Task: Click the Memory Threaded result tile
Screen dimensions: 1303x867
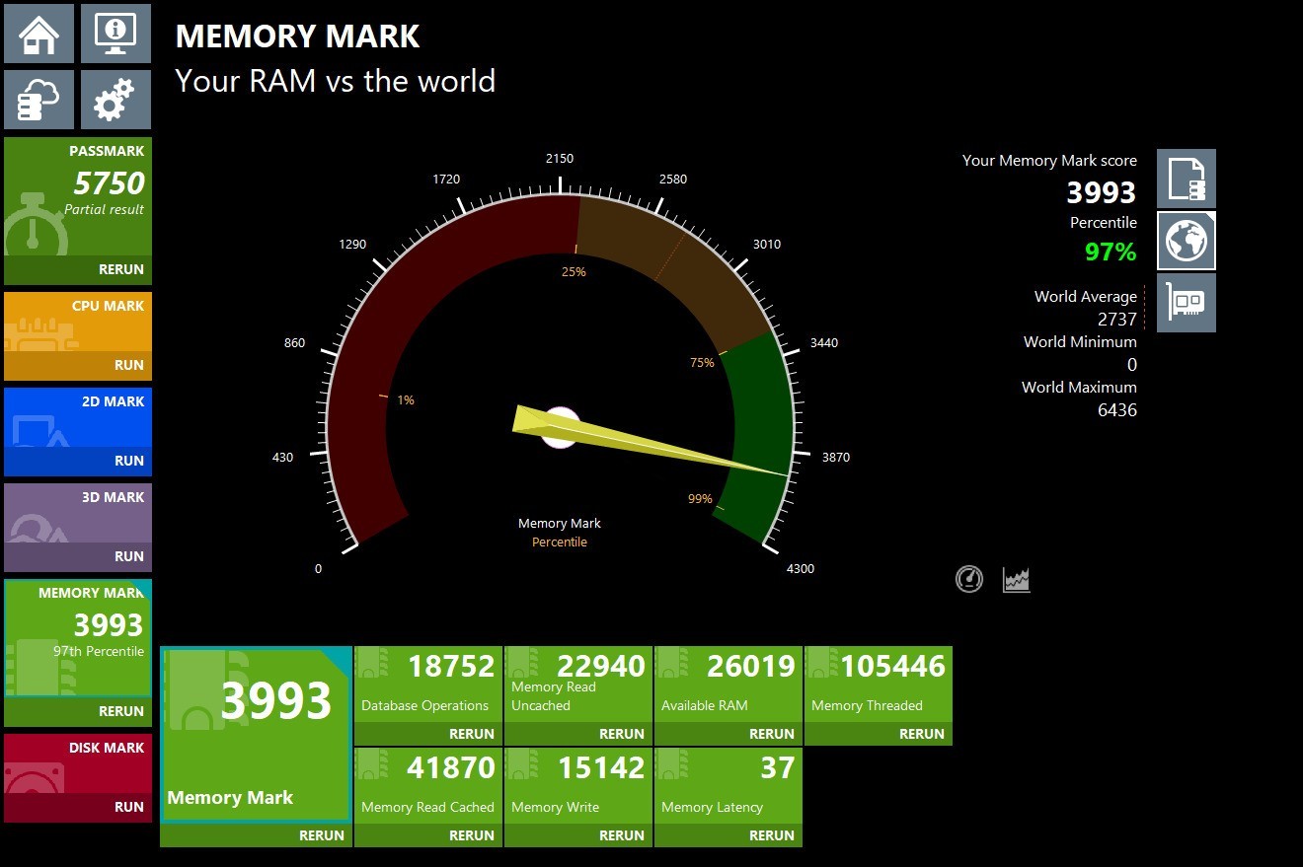Action: coord(879,685)
